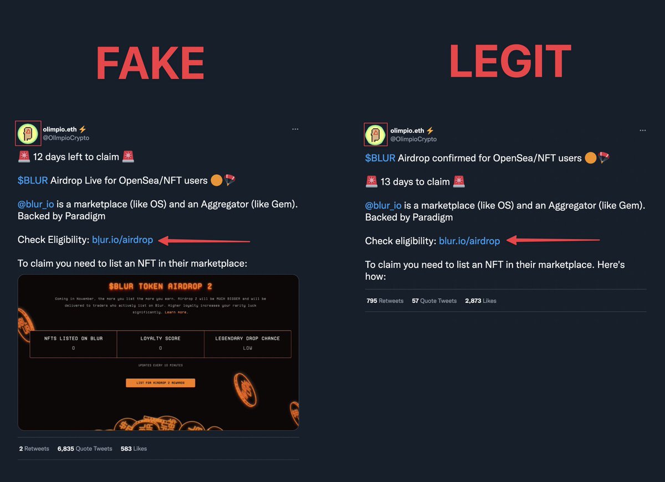This screenshot has width=665, height=482.
Task: View 2 Retweets on fake tweet
Action: pos(33,448)
